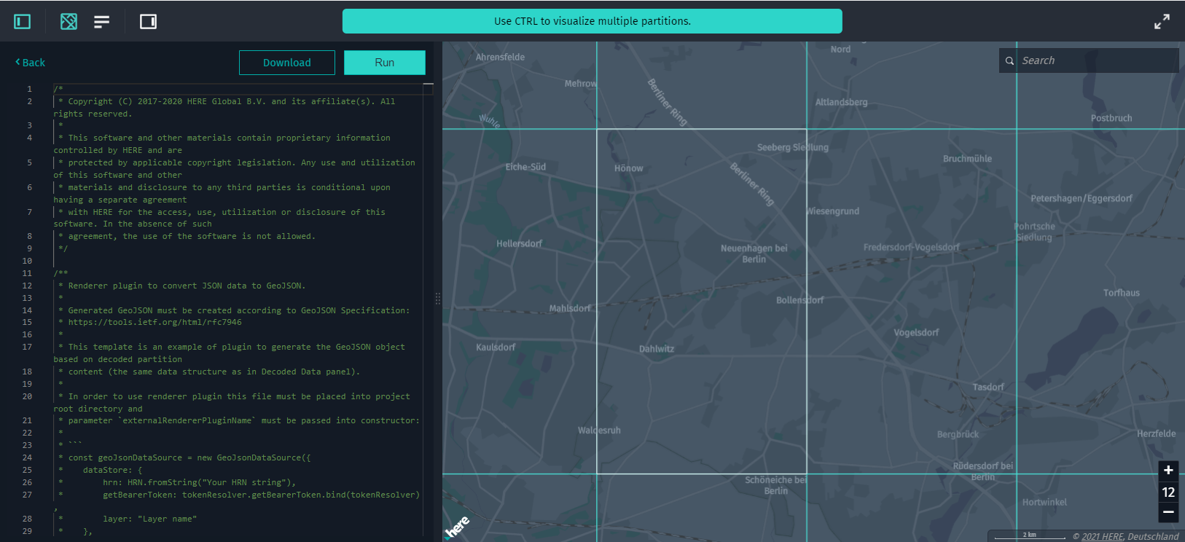
Task: Click the Seeberg Siedlung map label
Action: (x=793, y=147)
